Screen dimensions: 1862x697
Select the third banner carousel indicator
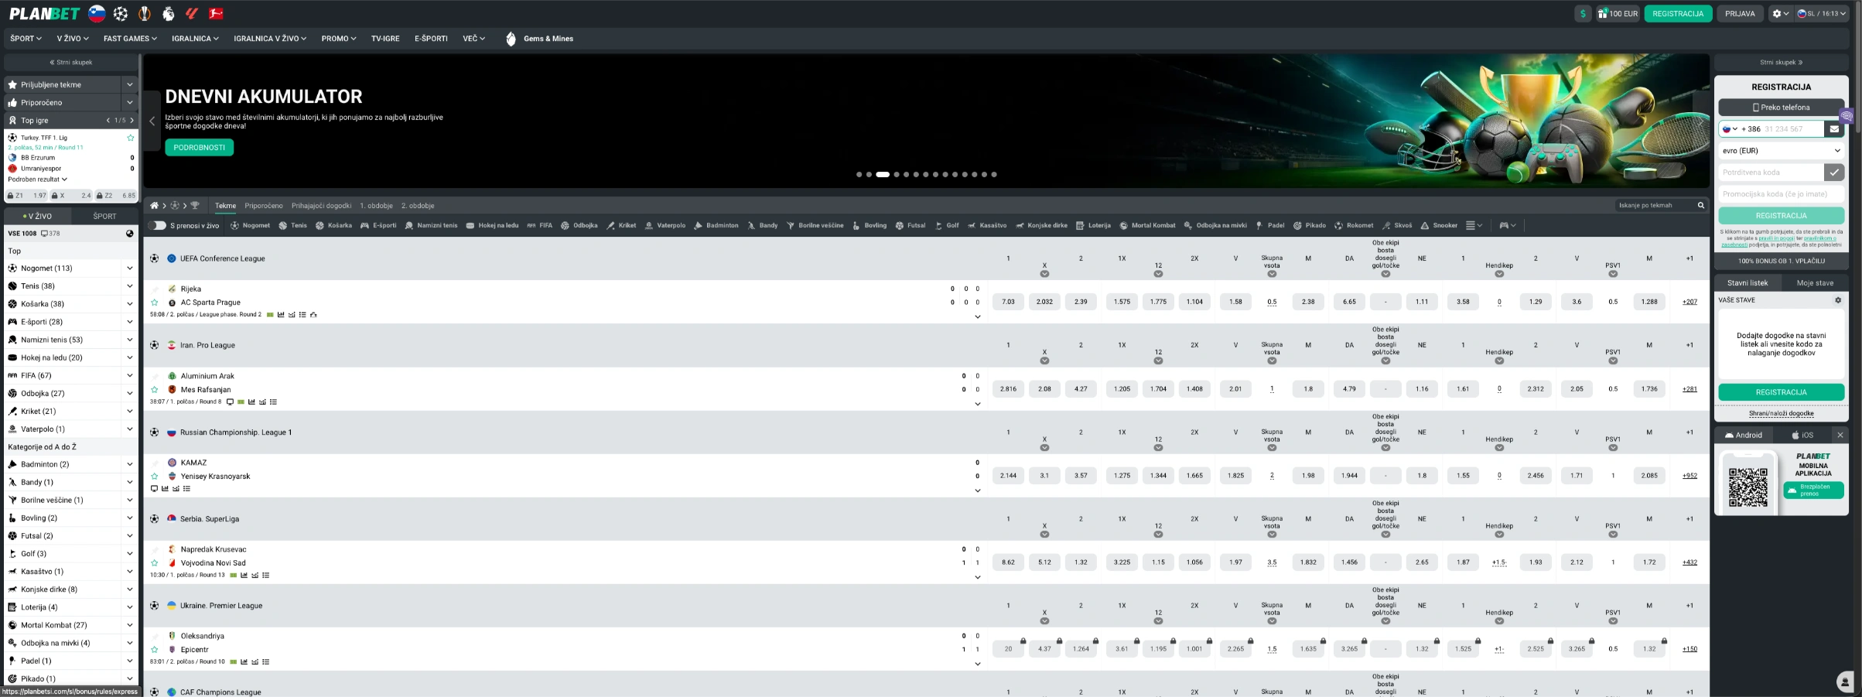[x=882, y=175]
